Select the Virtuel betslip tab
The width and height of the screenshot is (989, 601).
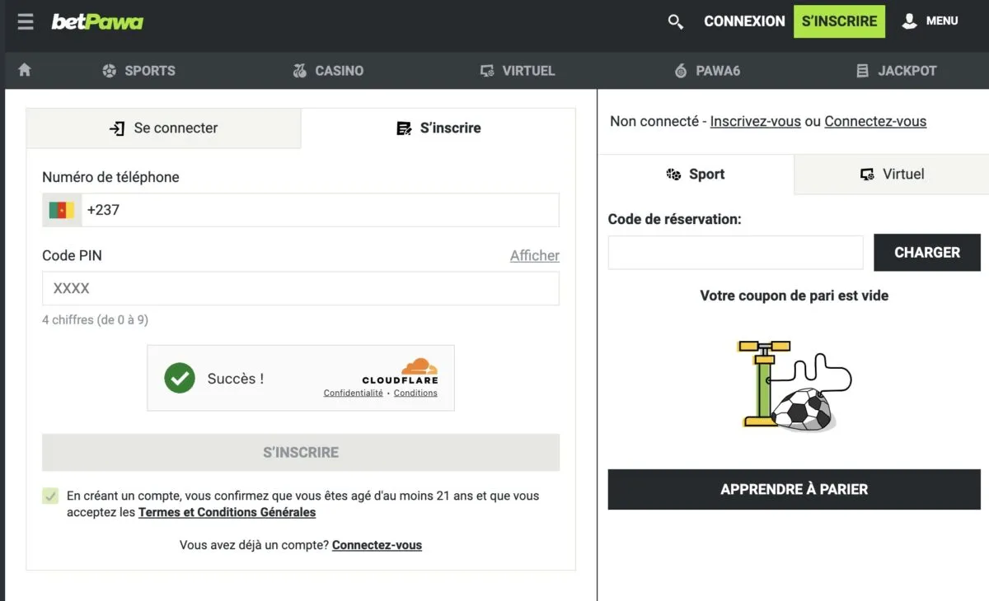(892, 175)
